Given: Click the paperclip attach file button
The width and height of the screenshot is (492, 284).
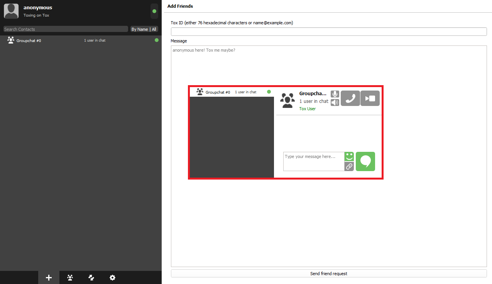Looking at the screenshot, I should click(349, 166).
